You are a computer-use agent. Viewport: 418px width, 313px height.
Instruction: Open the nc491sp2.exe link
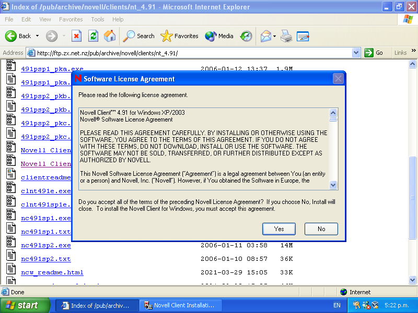(46, 245)
